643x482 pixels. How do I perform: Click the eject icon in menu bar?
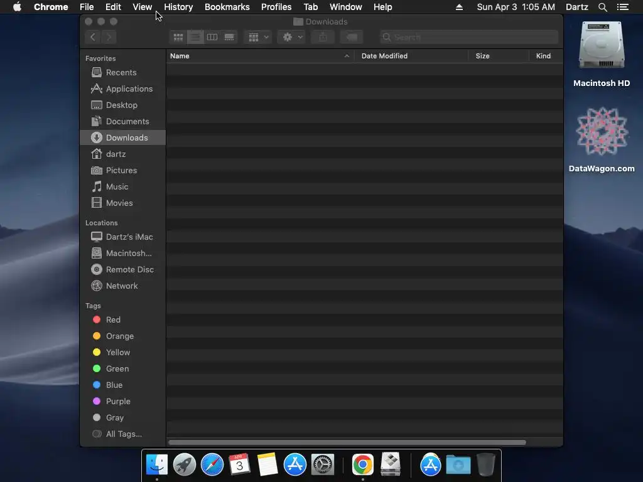459,7
